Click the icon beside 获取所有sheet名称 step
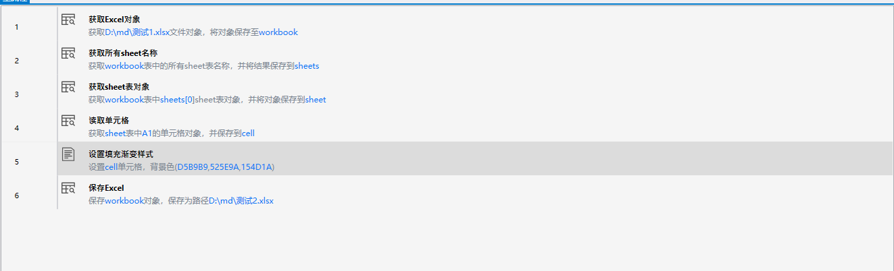The width and height of the screenshot is (894, 271). [x=68, y=54]
